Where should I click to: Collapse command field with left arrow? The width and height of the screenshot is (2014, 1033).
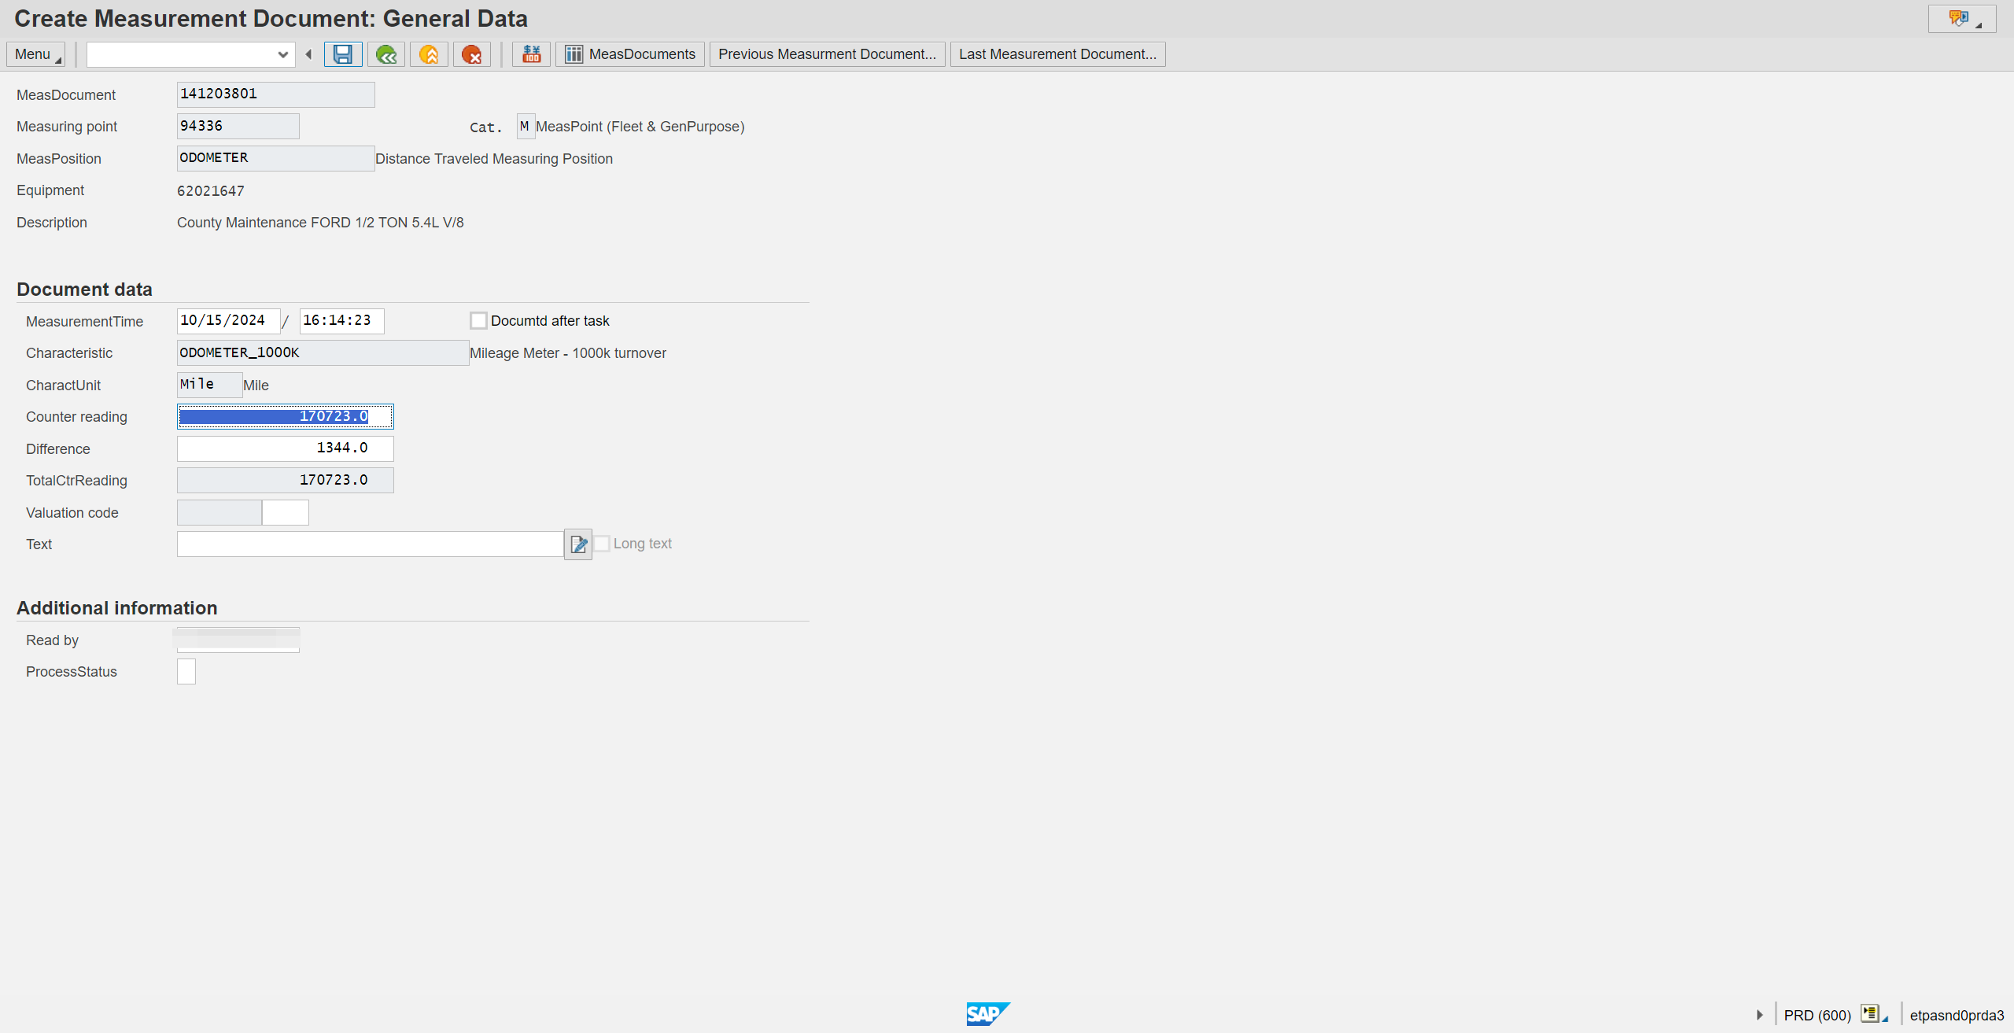tap(308, 54)
